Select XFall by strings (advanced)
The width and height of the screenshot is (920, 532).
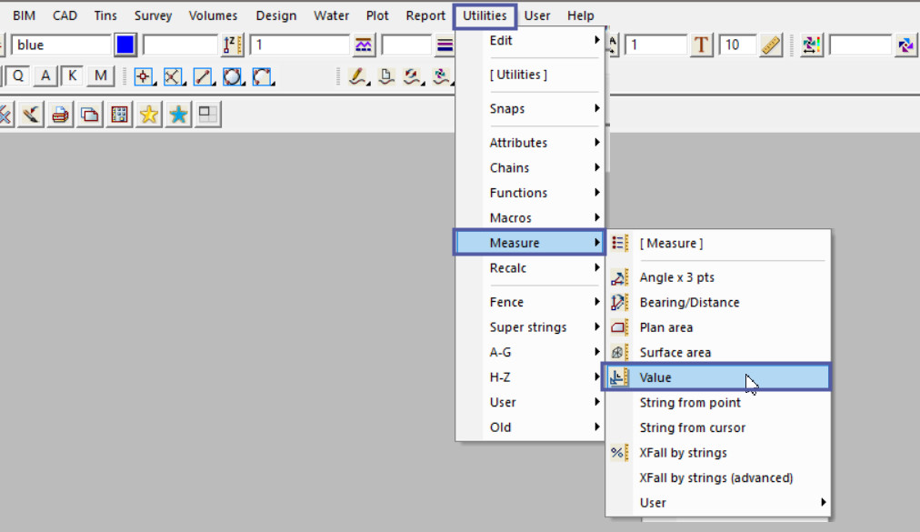pyautogui.click(x=715, y=477)
